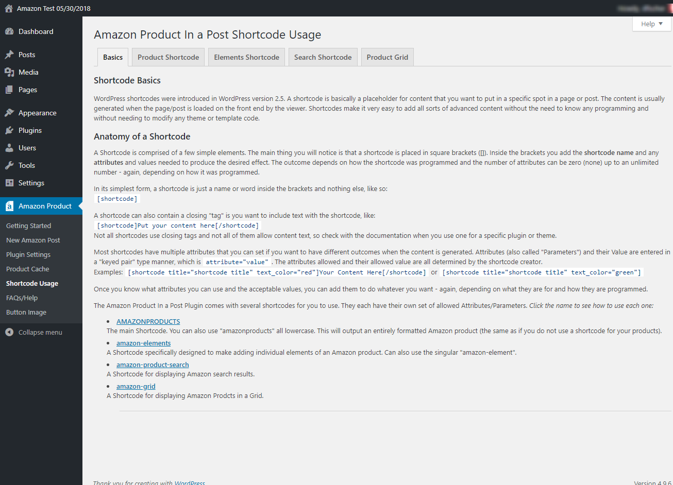Image resolution: width=673 pixels, height=485 pixels.
Task: Click the Media library icon
Action: (x=9, y=72)
